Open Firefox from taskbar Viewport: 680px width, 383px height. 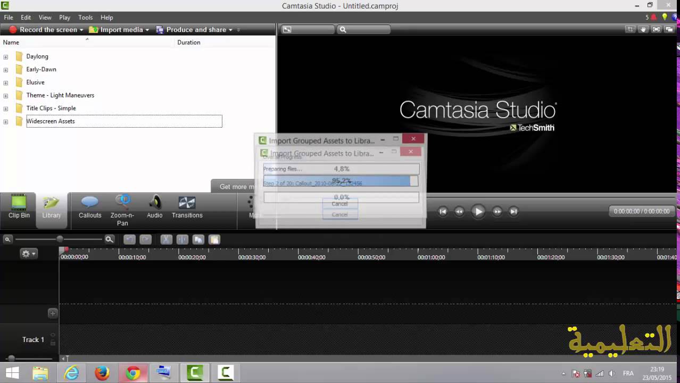click(102, 373)
